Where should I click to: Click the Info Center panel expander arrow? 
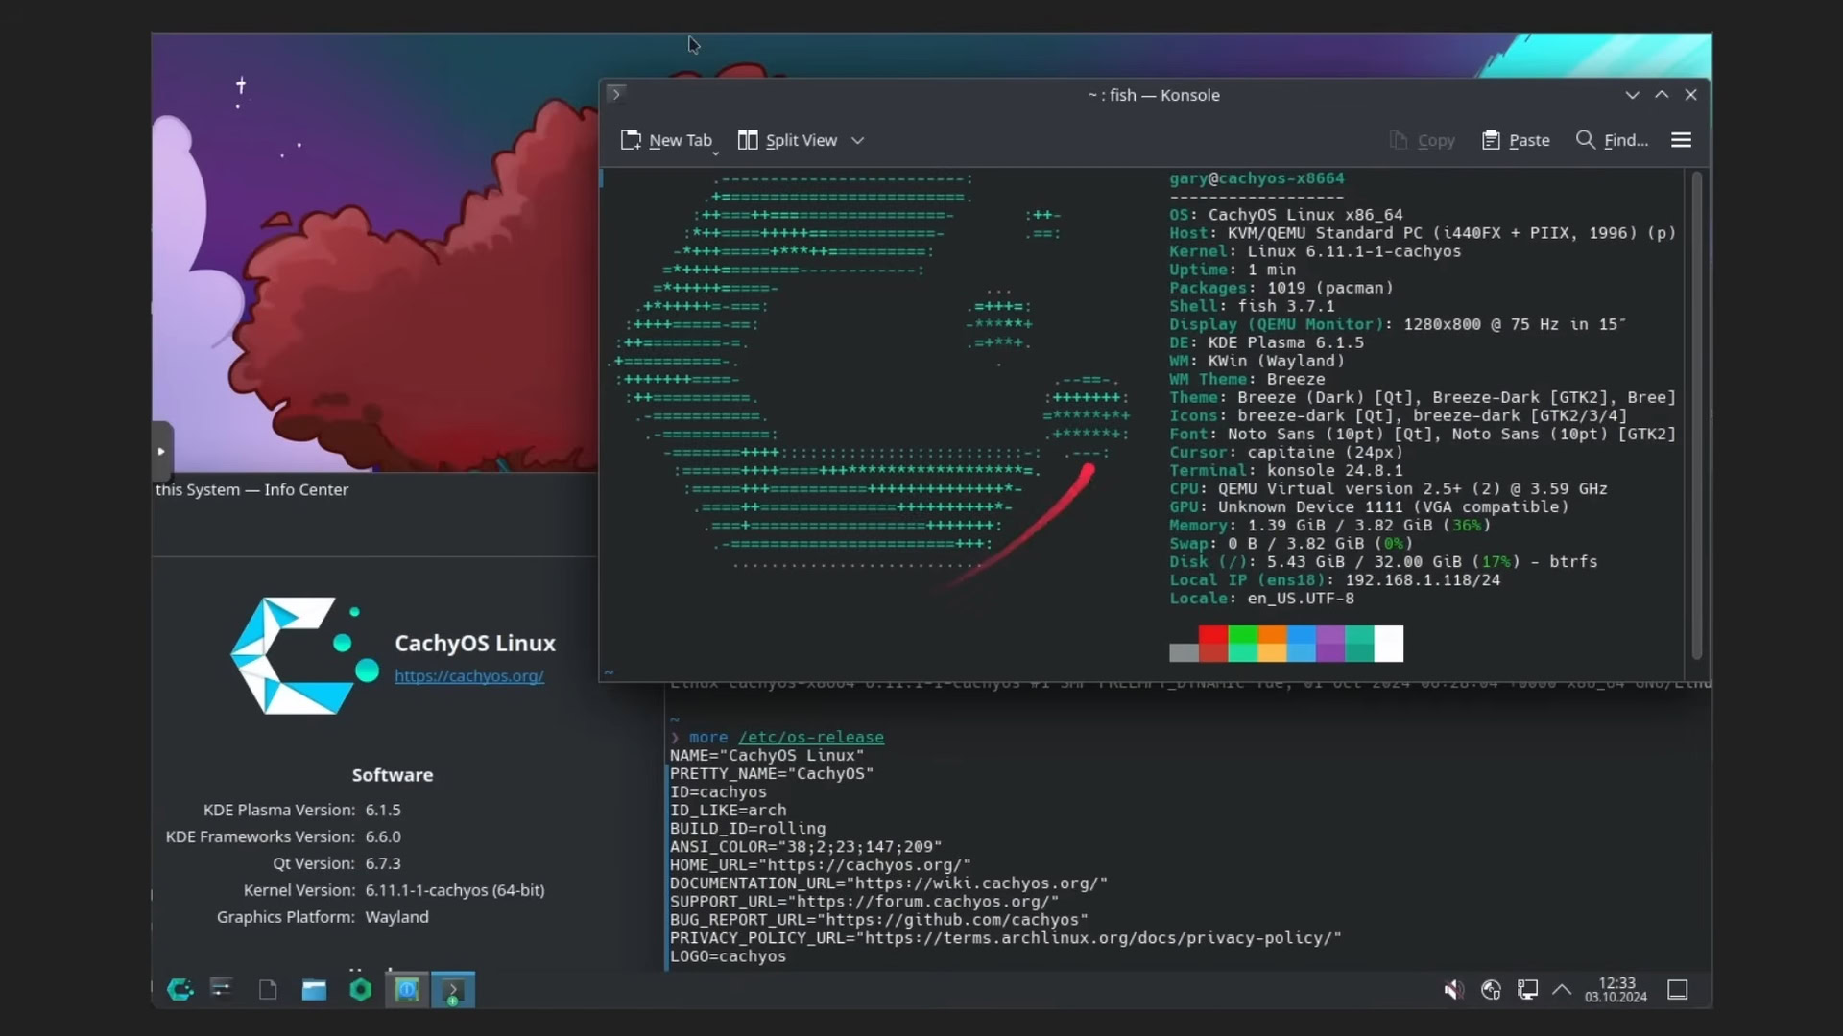pos(160,450)
